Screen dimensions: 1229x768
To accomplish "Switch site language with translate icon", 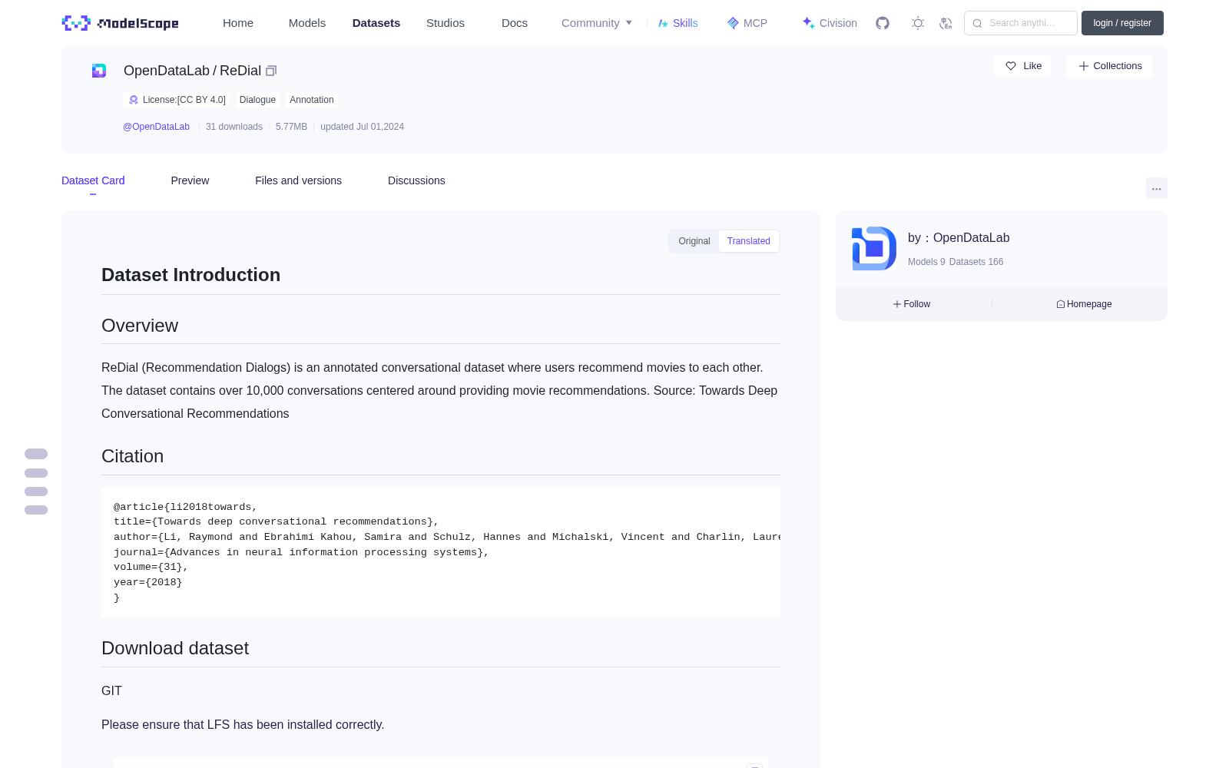I will pos(946,23).
